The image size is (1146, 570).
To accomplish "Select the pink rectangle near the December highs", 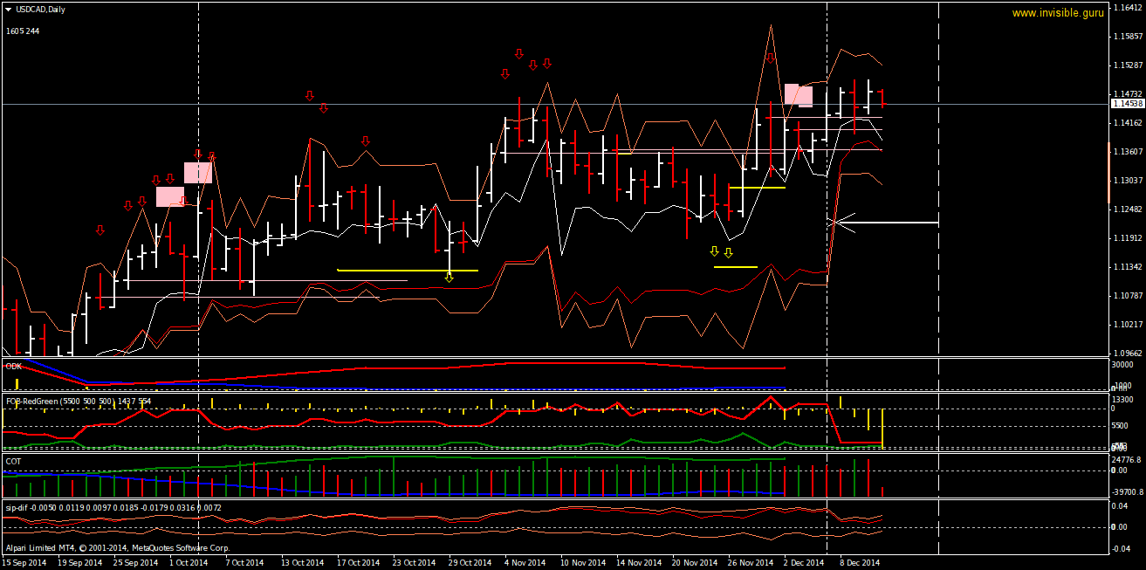I will click(799, 95).
